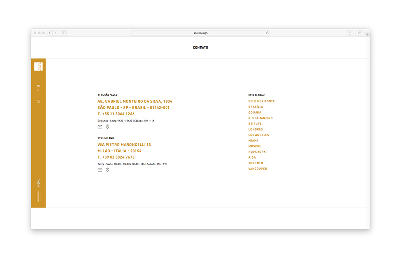This screenshot has height=259, width=402.
Task: Click São Paulo phone +55 11 3064.1266
Action: [116, 114]
